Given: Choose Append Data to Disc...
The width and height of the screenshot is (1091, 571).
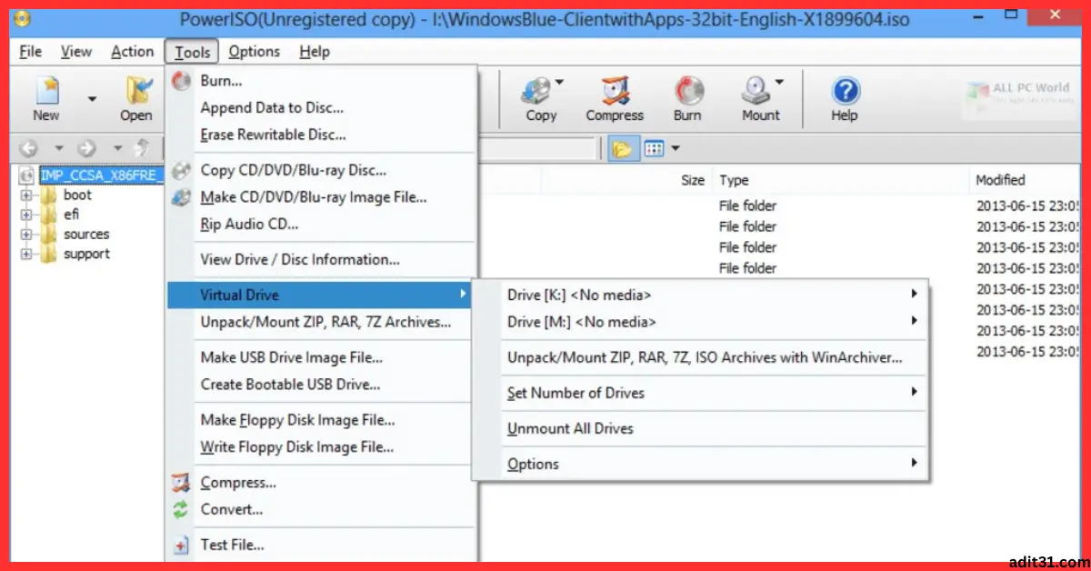Looking at the screenshot, I should [322, 107].
